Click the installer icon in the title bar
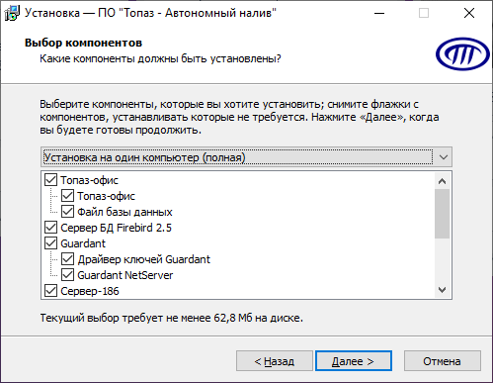 point(12,13)
